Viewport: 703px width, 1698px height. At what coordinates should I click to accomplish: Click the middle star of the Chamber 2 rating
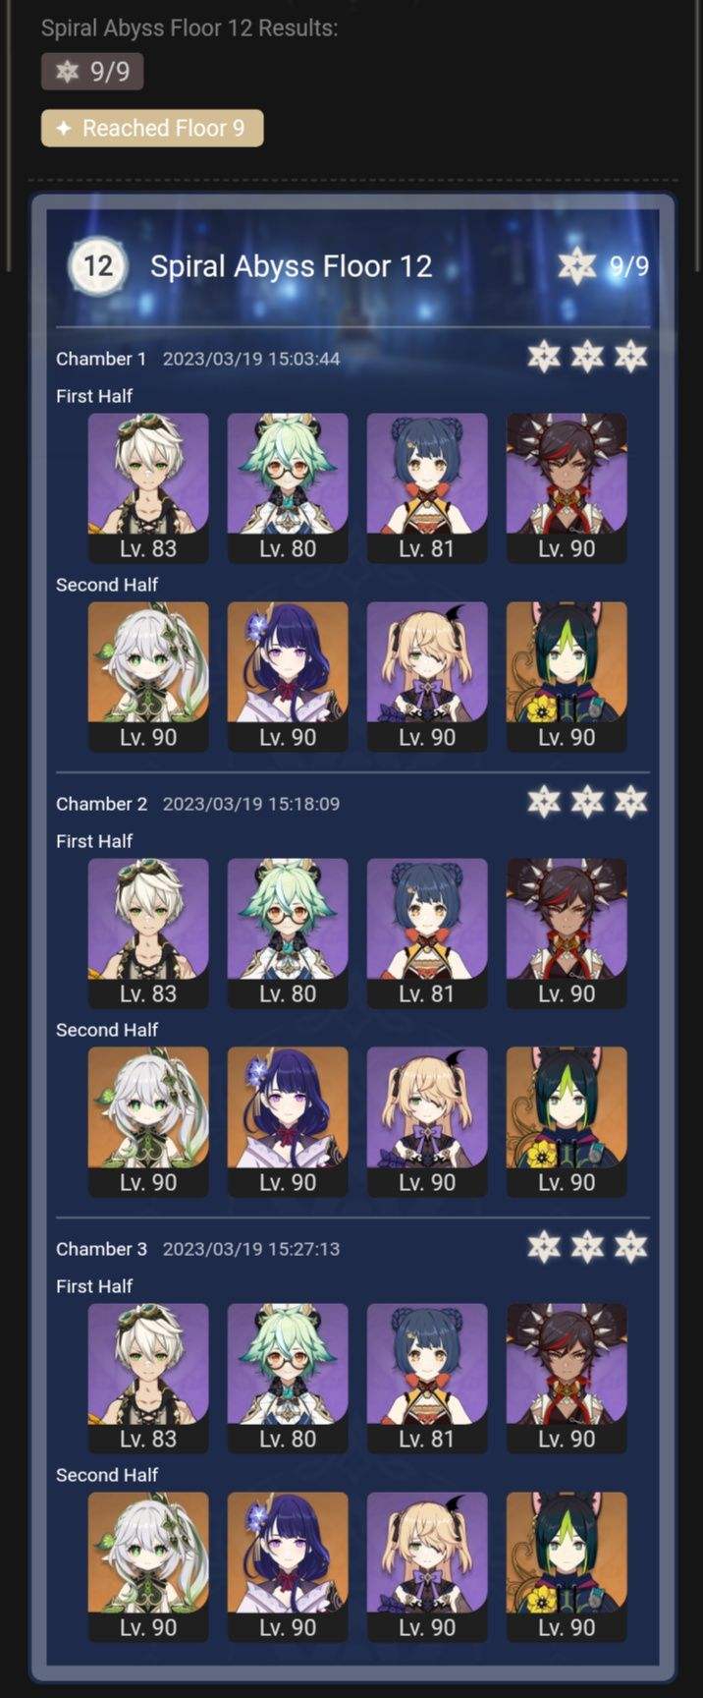point(587,802)
